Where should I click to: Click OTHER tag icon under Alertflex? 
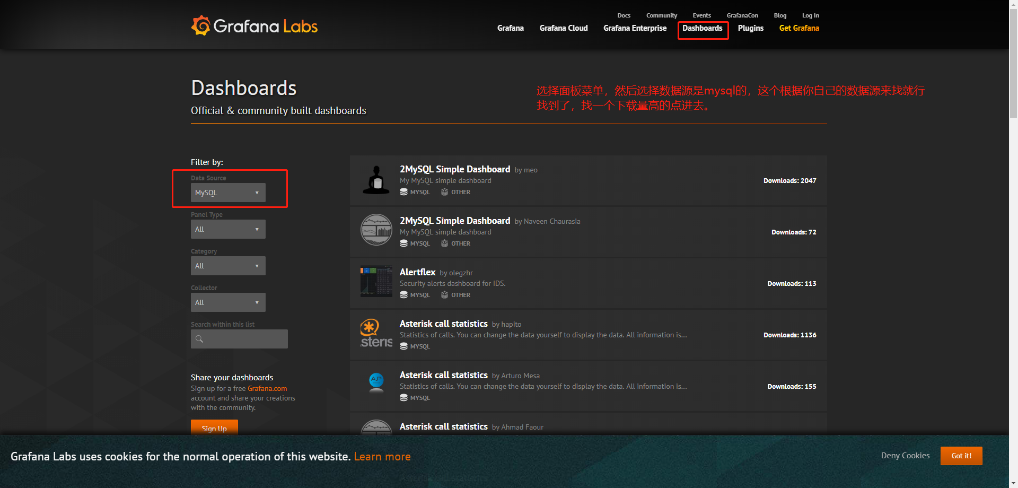point(444,295)
